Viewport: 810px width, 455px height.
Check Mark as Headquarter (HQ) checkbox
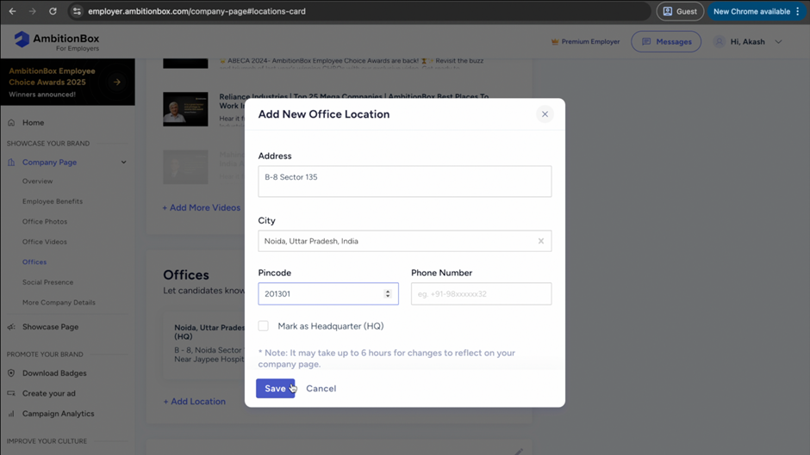click(264, 326)
